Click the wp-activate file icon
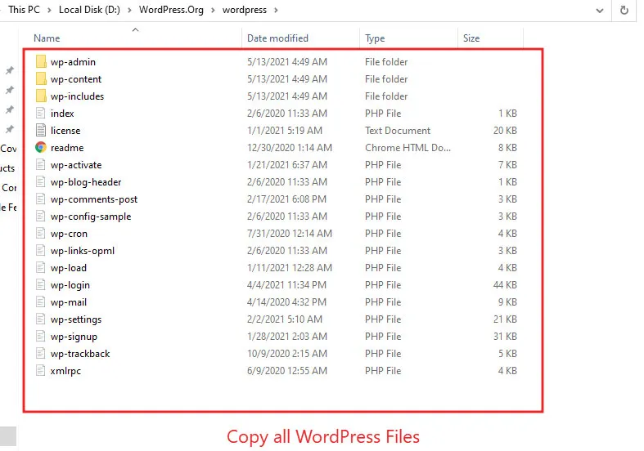The height and width of the screenshot is (451, 644). pos(41,165)
